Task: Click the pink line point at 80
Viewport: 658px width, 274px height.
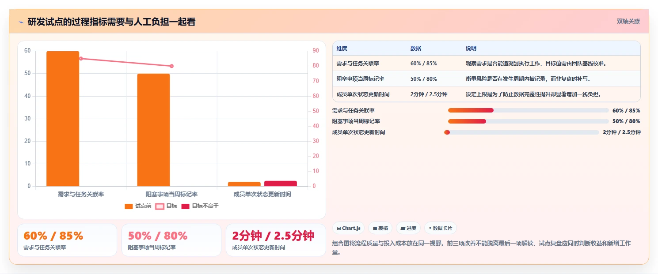Action: [171, 66]
